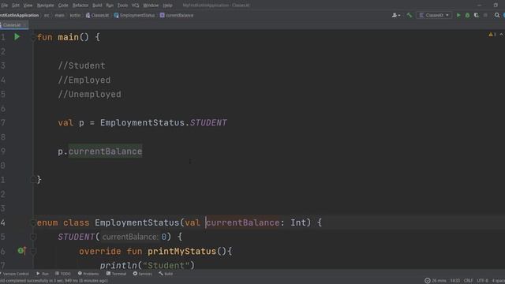Open the Tools menu
The height and width of the screenshot is (284, 505).
(x=122, y=6)
